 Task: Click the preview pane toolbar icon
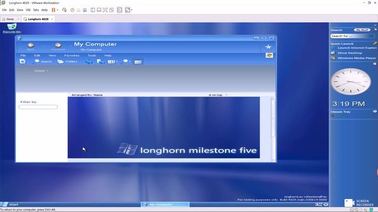coord(138,62)
